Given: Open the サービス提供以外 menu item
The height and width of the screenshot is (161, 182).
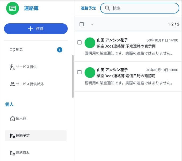Looking at the screenshot, I should click(36, 84).
